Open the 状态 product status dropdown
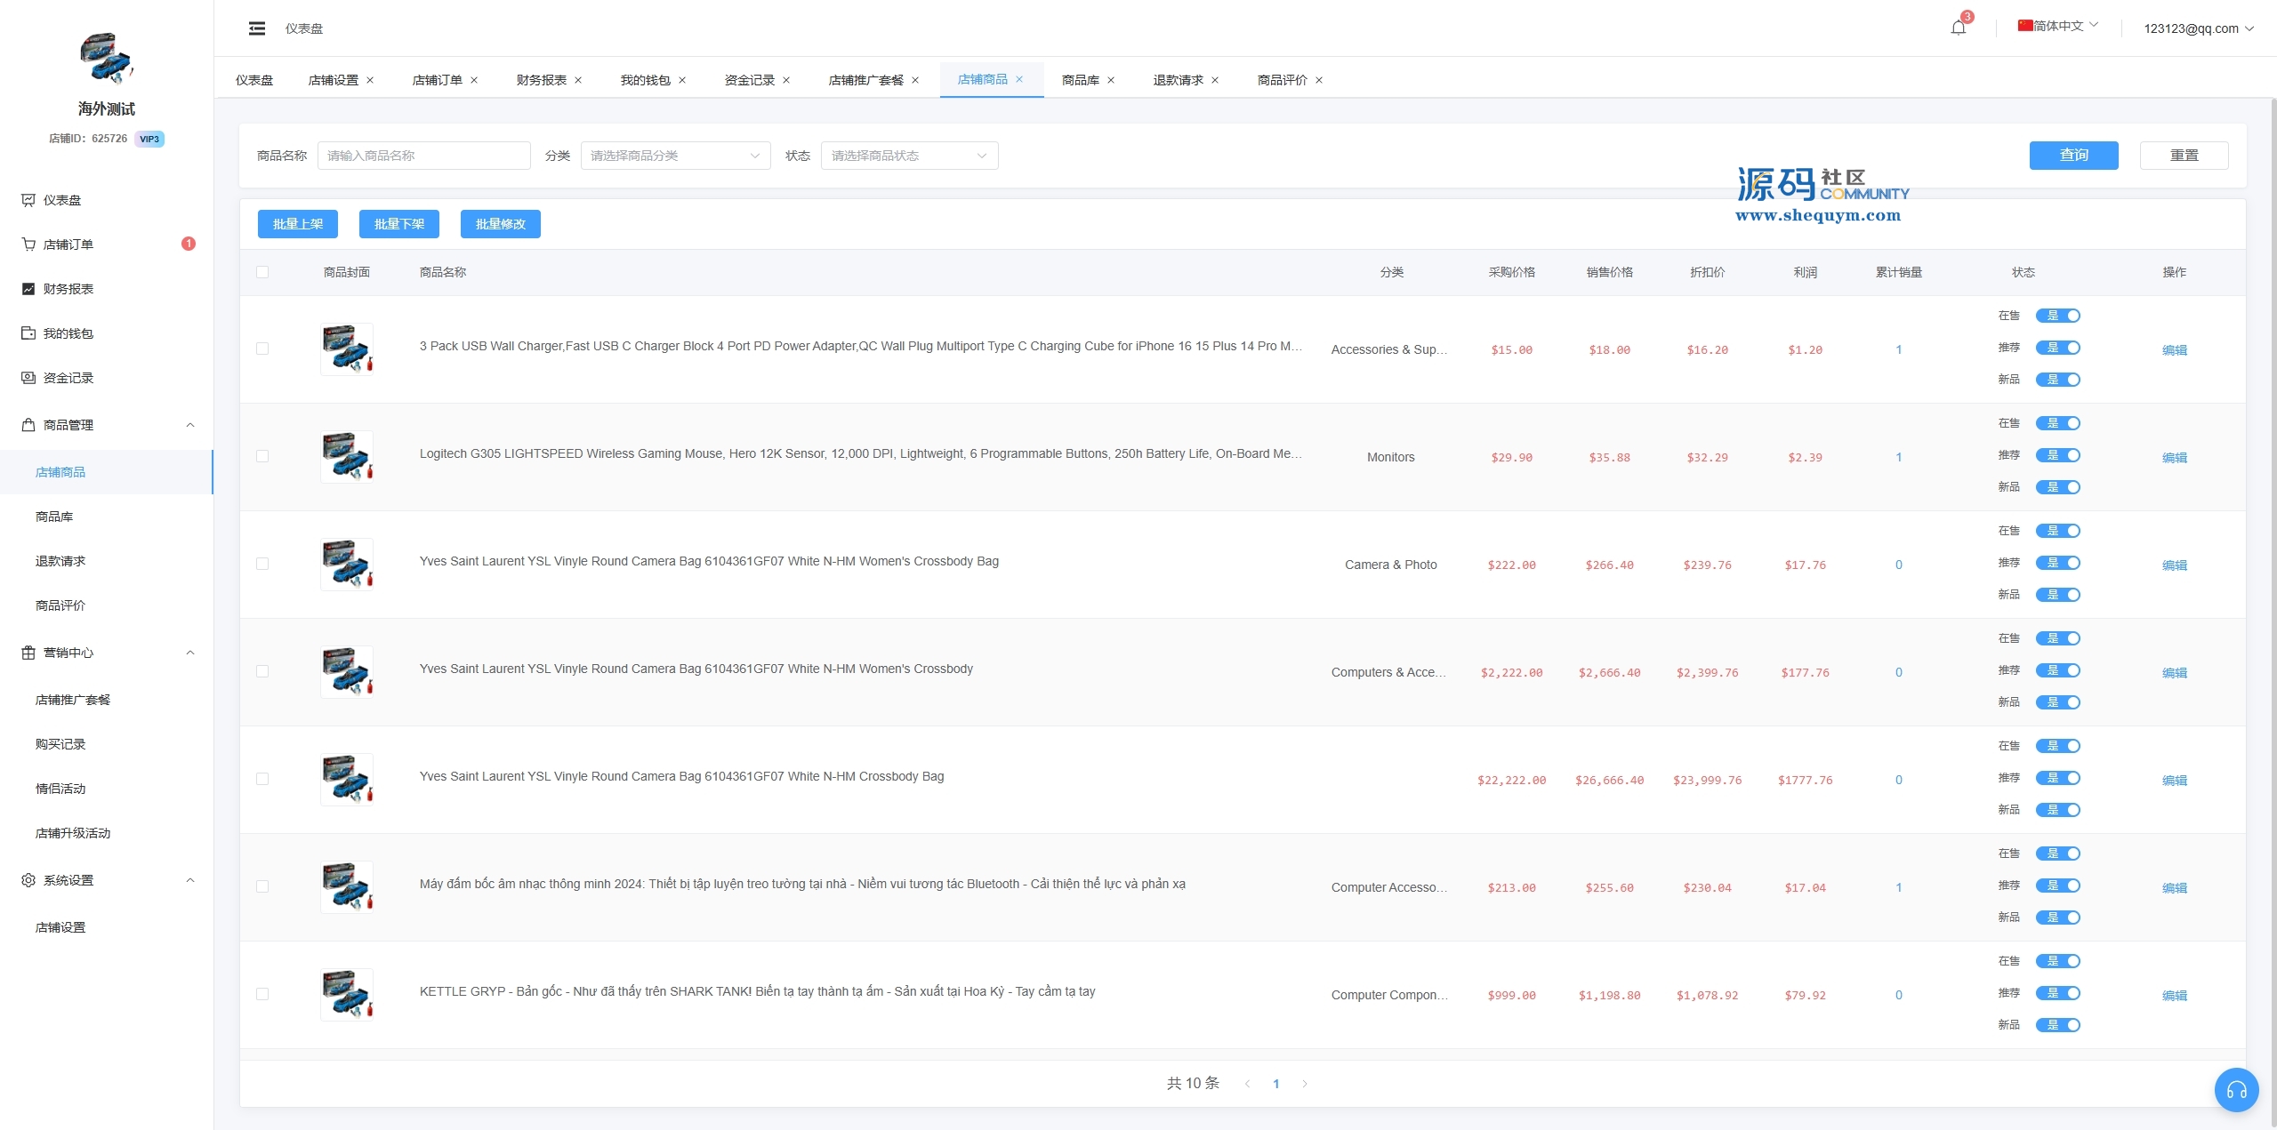2277x1130 pixels. (x=909, y=156)
